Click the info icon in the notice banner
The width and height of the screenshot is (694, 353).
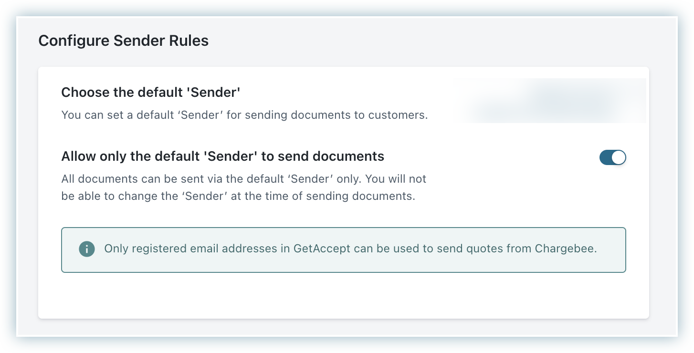[x=86, y=249]
